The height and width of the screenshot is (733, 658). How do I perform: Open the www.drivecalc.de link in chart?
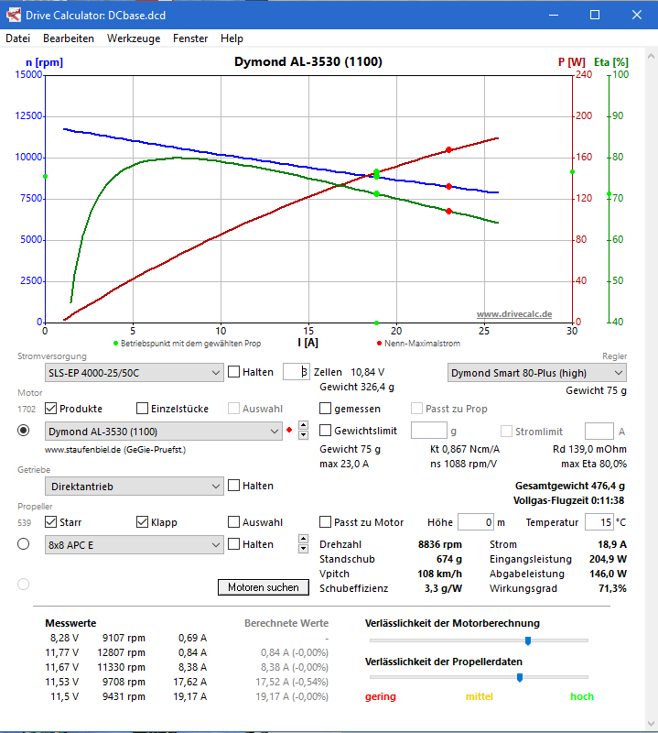click(x=514, y=314)
